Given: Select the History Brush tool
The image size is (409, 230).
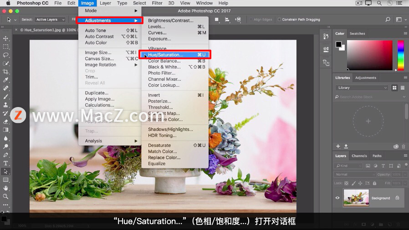Looking at the screenshot, I should pos(6,113).
